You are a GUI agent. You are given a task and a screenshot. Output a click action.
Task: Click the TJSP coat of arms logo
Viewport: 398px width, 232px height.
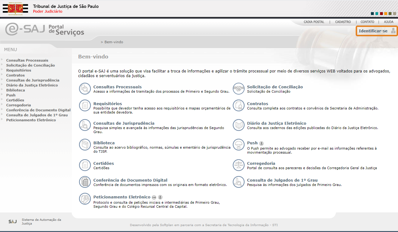coord(15,8)
